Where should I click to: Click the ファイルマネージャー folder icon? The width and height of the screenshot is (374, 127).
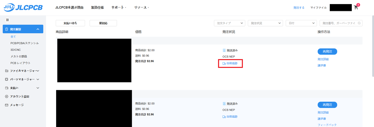click(x=7, y=71)
